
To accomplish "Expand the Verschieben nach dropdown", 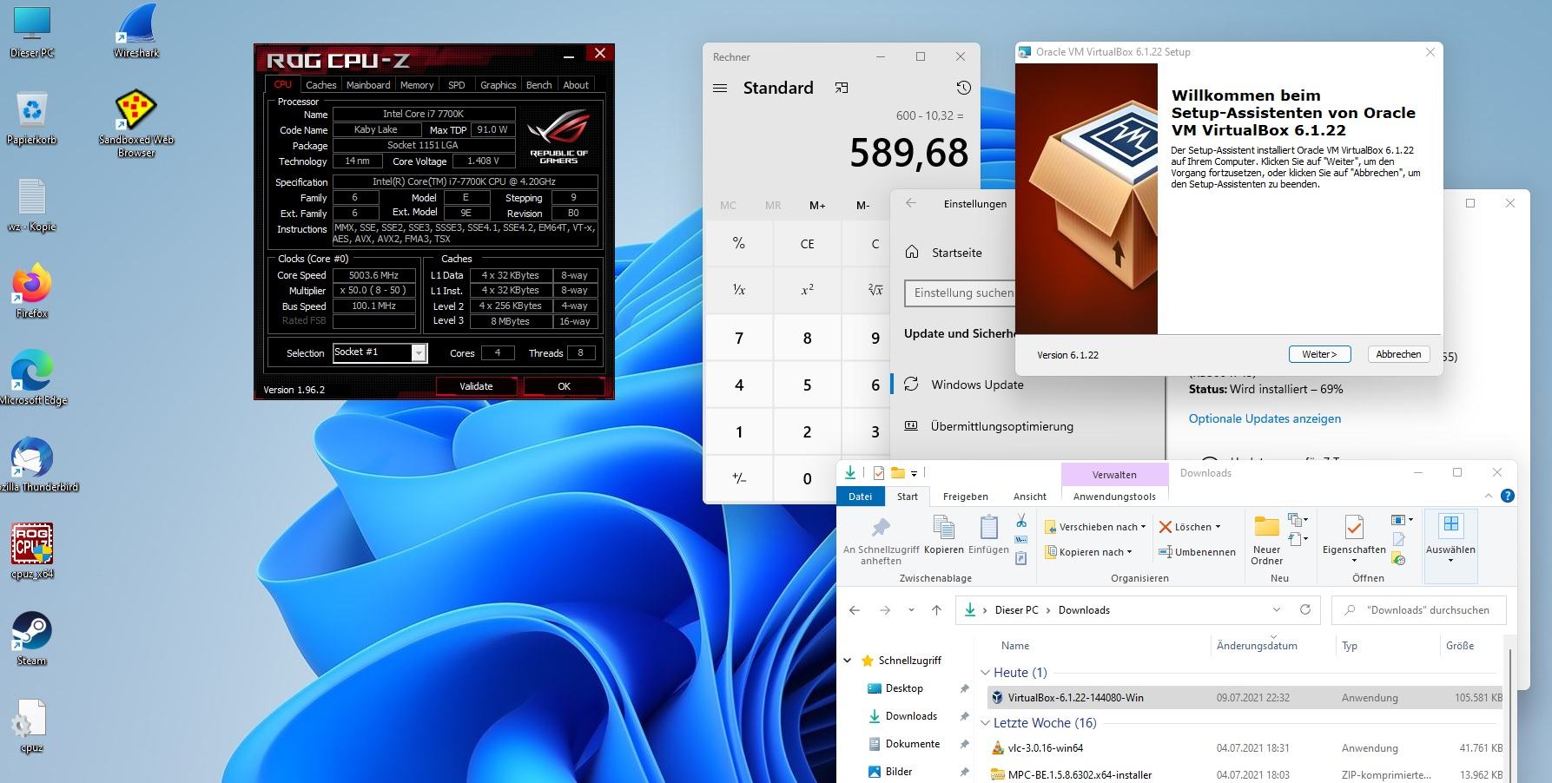I will pyautogui.click(x=1143, y=527).
